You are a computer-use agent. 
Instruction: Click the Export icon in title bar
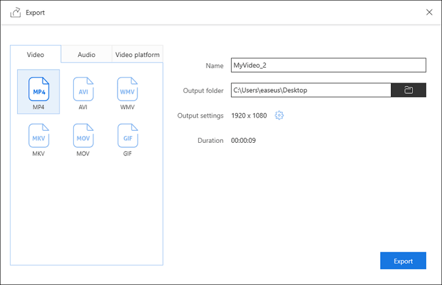[x=16, y=13]
